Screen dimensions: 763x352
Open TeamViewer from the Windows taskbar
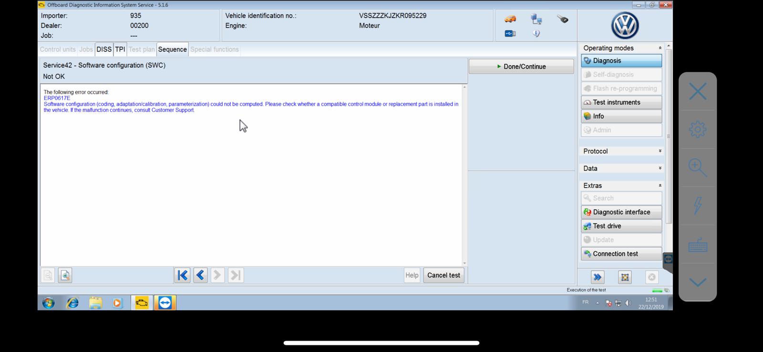click(165, 302)
